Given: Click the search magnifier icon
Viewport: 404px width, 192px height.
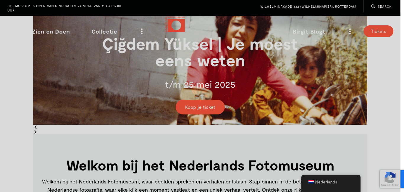Looking at the screenshot, I should [373, 6].
